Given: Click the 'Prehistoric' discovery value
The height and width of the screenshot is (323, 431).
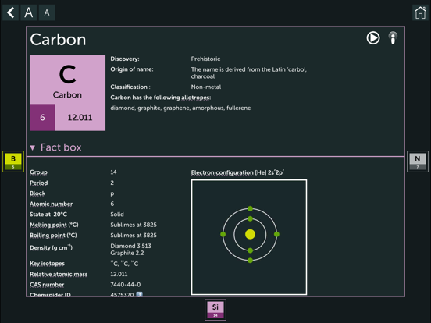Looking at the screenshot, I should tap(205, 59).
